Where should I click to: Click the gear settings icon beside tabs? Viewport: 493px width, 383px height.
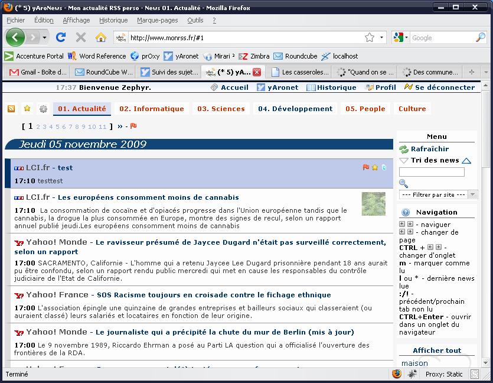(43, 109)
